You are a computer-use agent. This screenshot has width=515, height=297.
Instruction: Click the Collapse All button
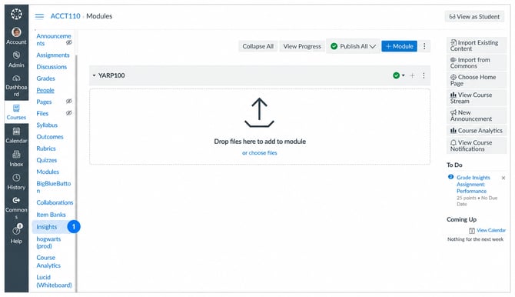(x=257, y=46)
